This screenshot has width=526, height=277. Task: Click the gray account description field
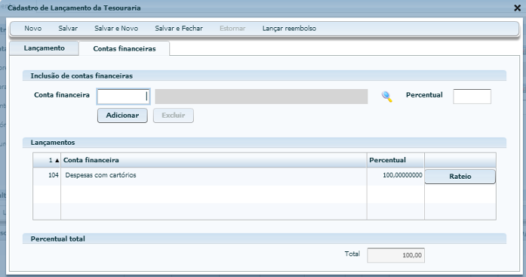point(261,97)
